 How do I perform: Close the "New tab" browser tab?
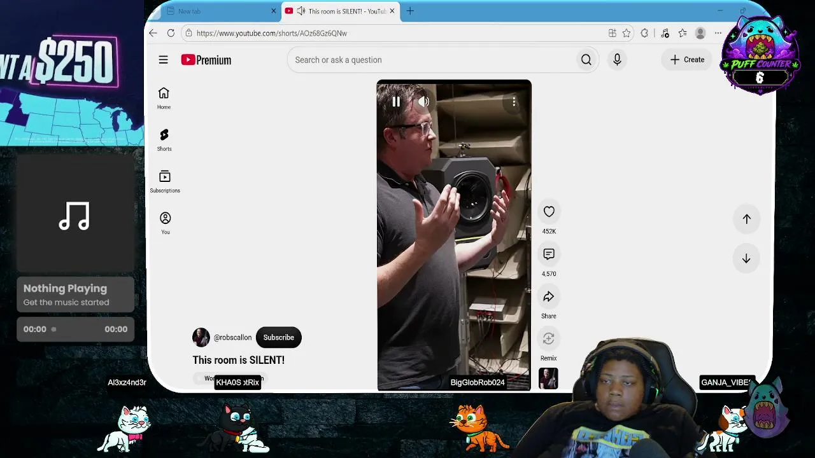click(x=274, y=11)
